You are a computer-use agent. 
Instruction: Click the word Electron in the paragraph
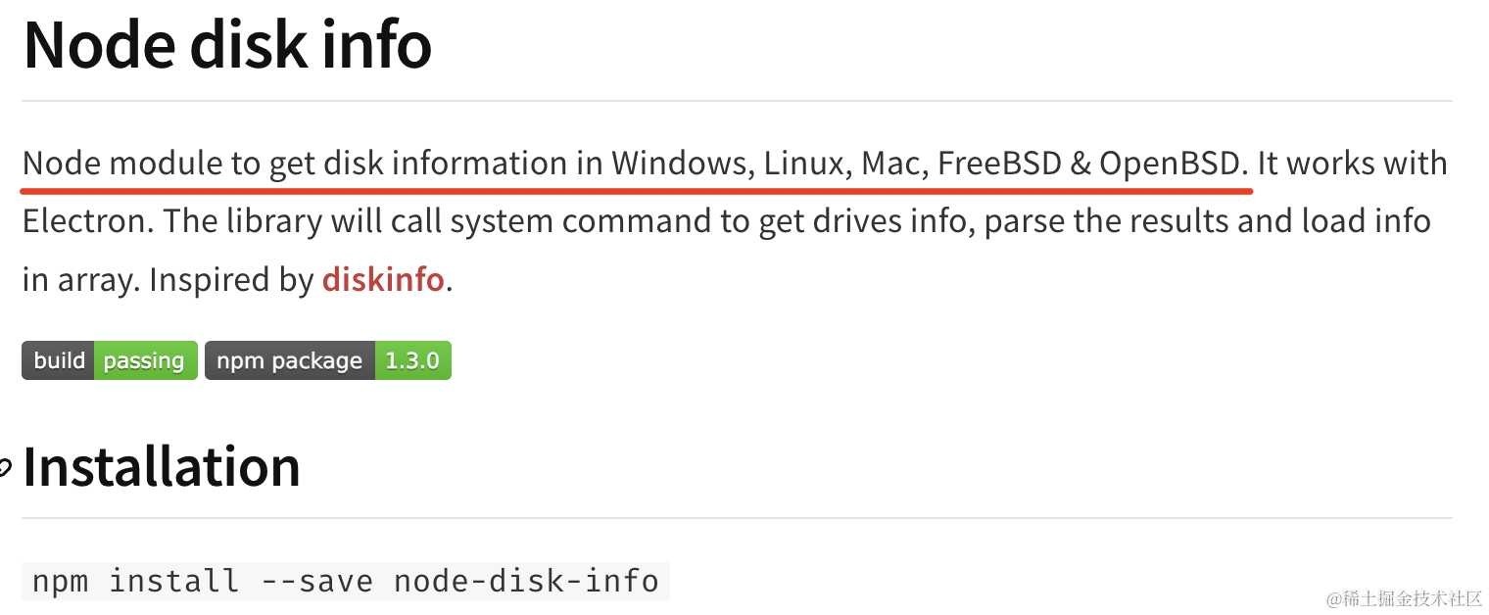coord(86,221)
